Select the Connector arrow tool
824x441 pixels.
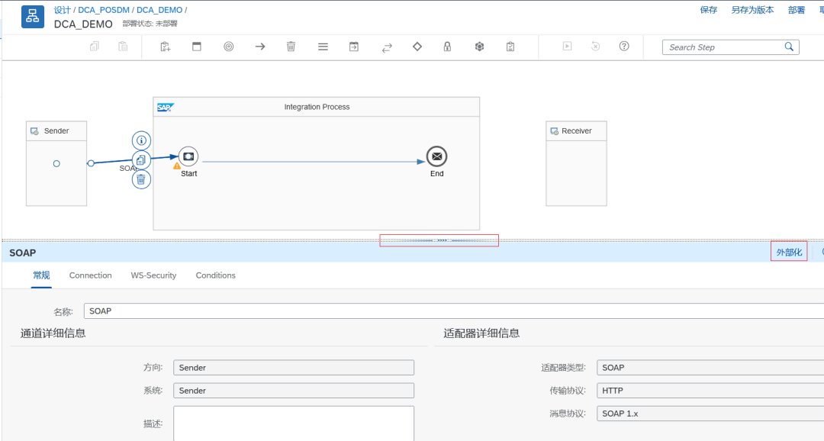(x=260, y=47)
